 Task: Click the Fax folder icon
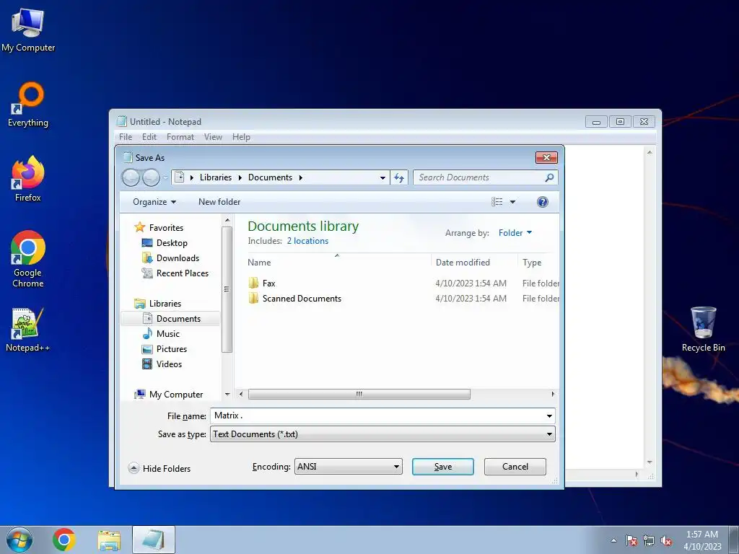pyautogui.click(x=253, y=283)
